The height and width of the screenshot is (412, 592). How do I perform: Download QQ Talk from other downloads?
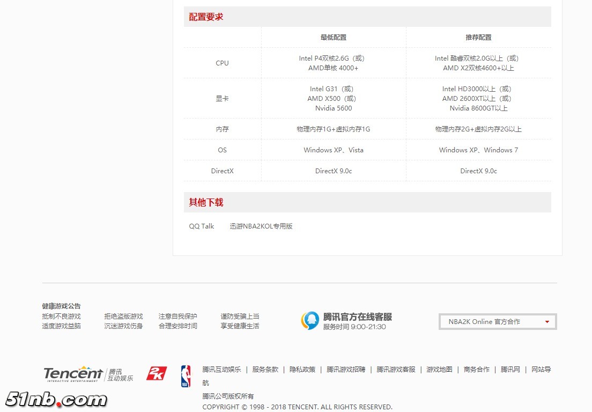201,226
